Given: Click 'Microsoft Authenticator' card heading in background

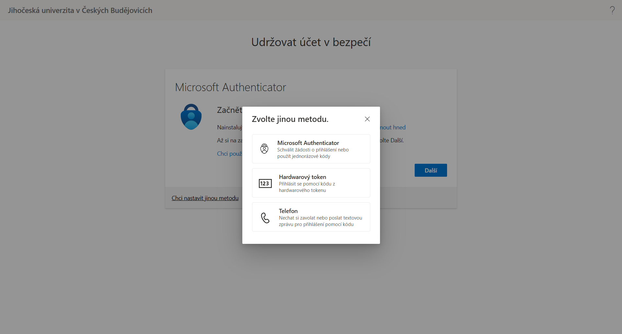Looking at the screenshot, I should click(230, 87).
